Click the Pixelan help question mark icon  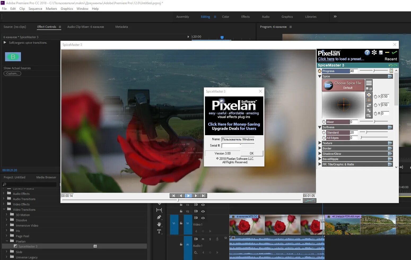tap(367, 52)
